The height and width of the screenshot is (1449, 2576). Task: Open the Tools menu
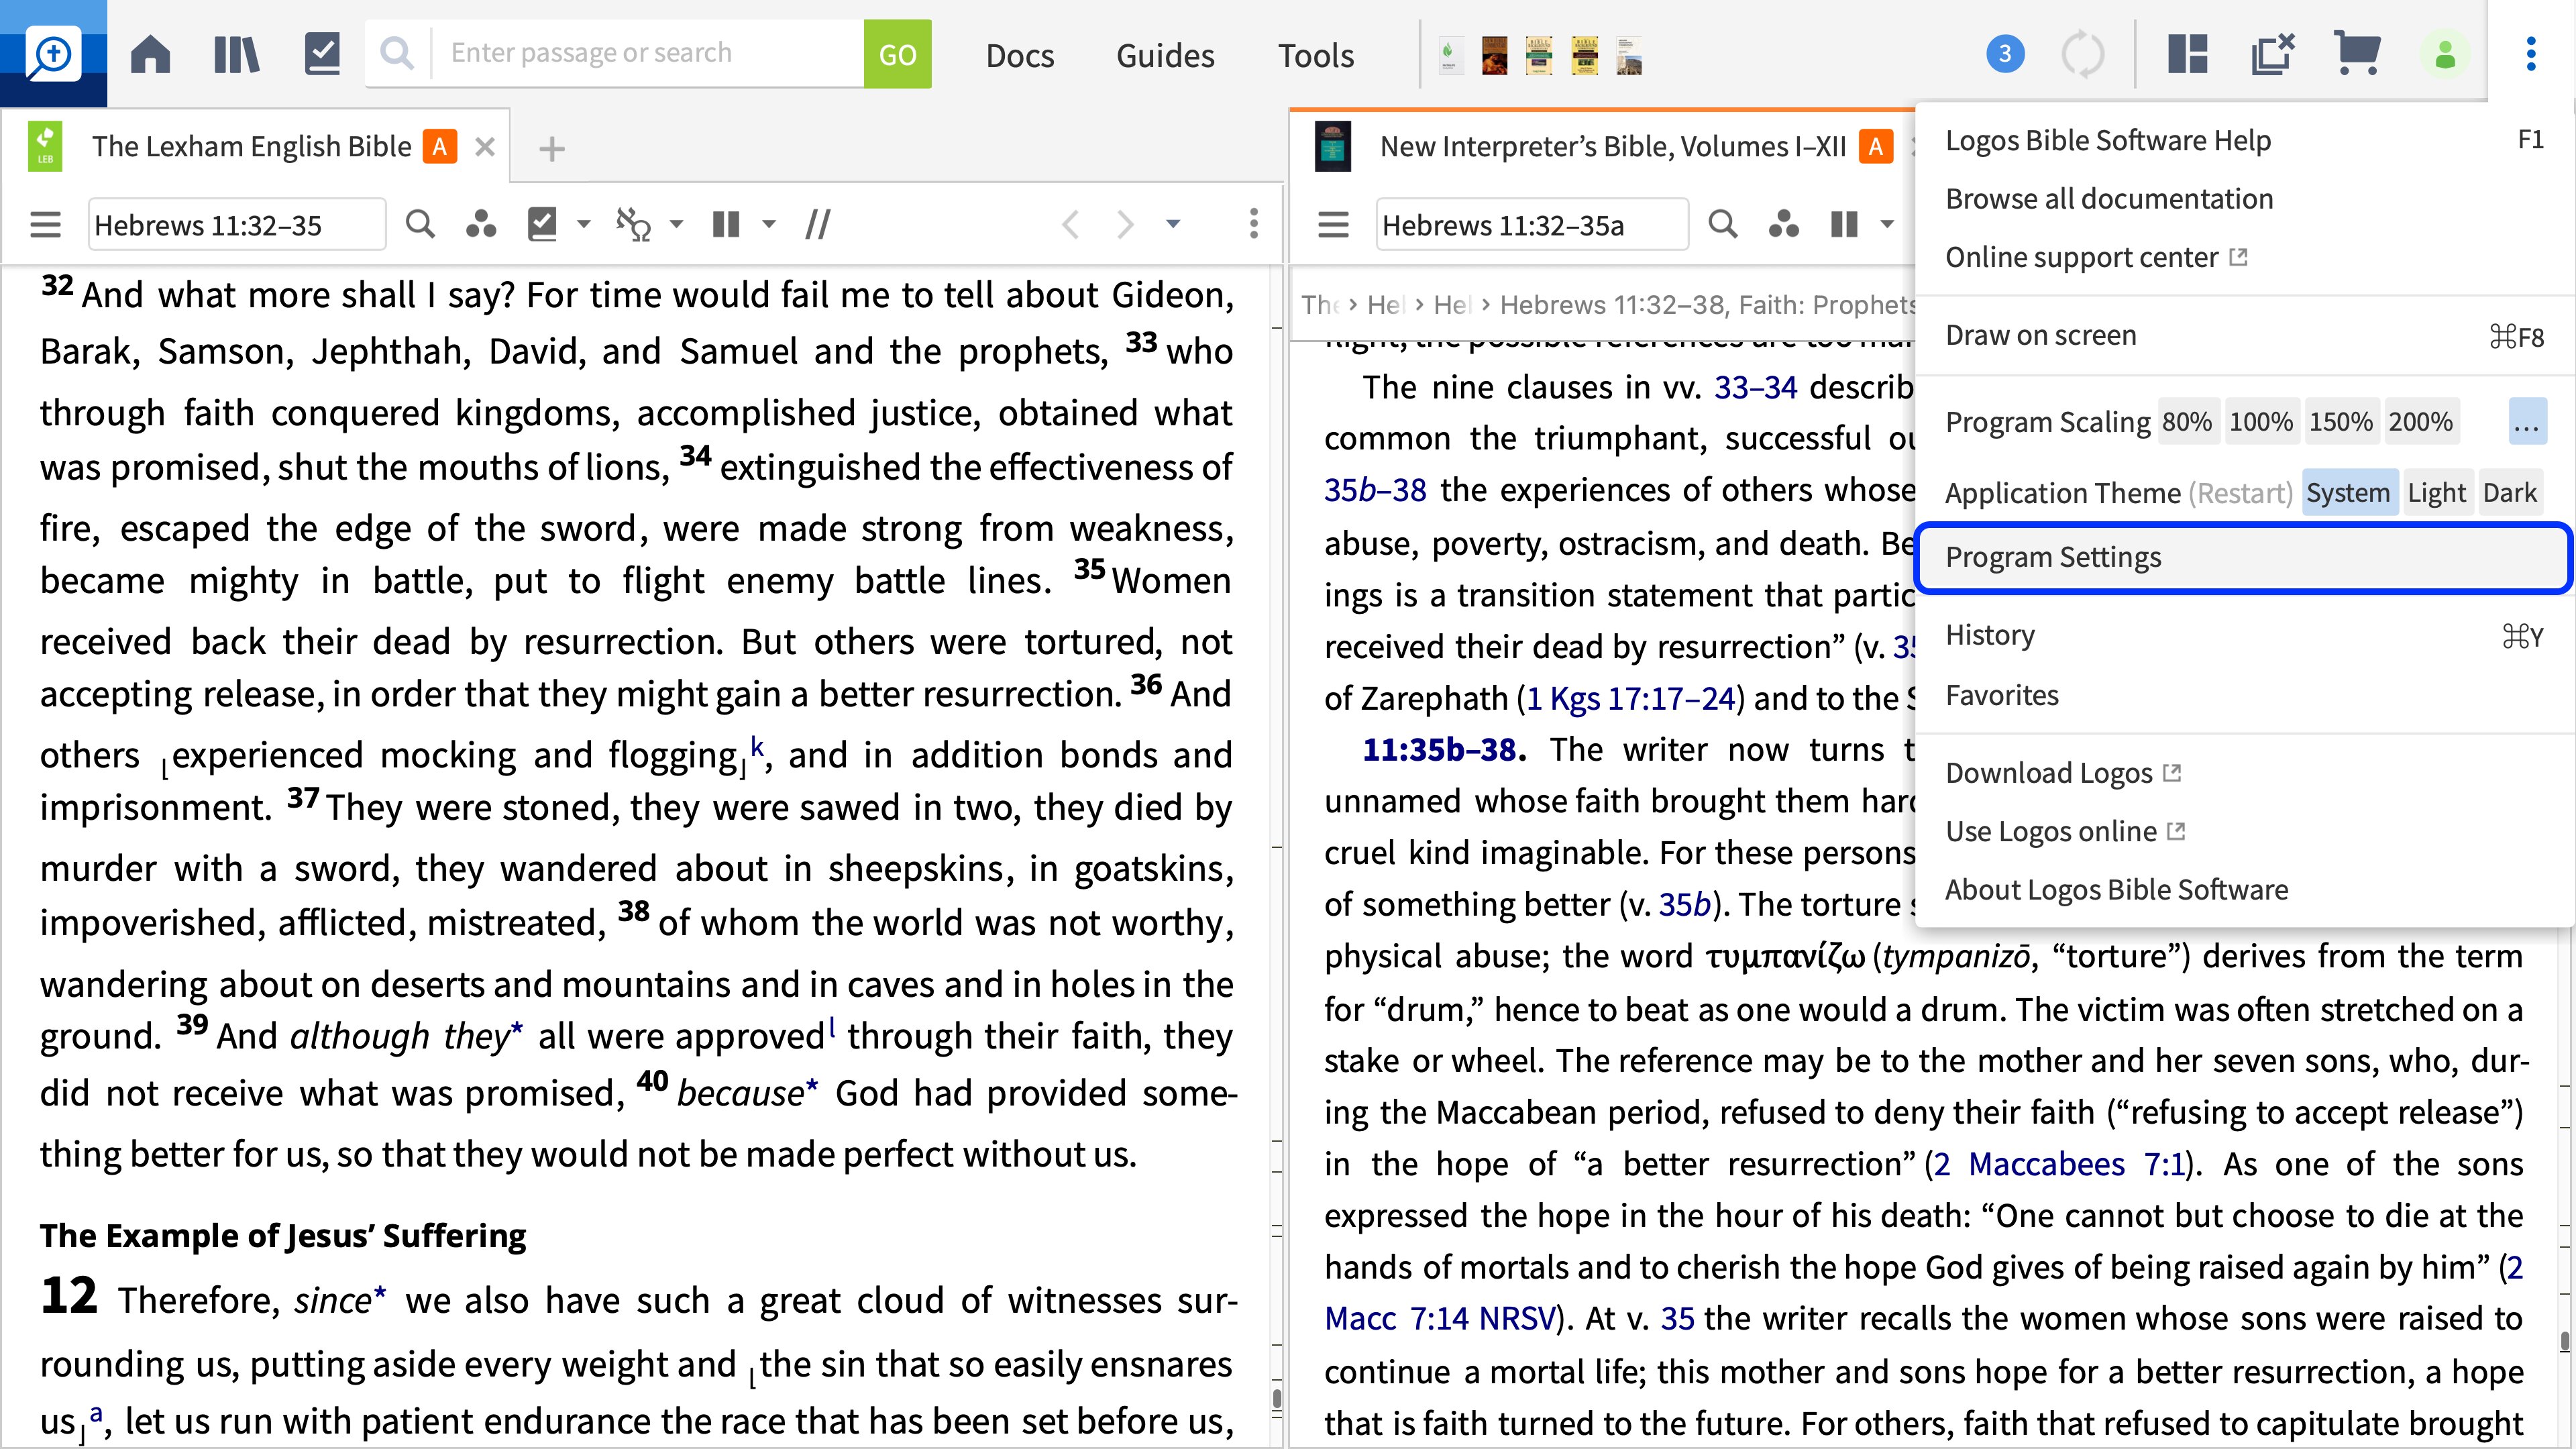[x=1315, y=55]
